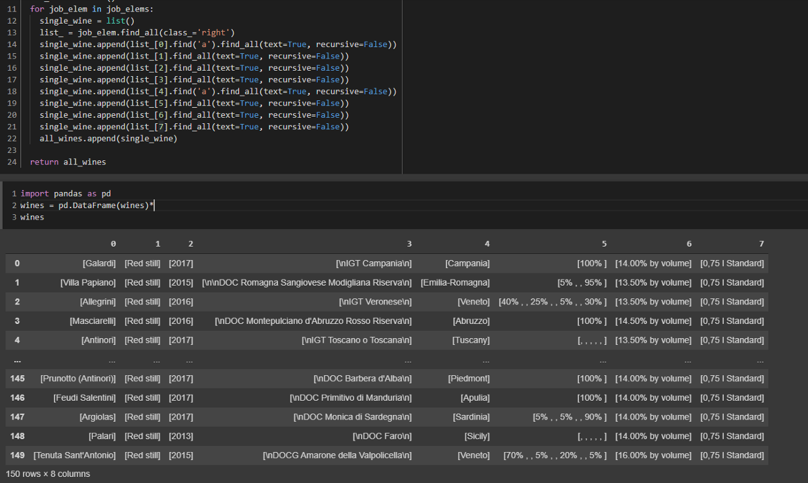Click the '[2013]' vintage cell
The width and height of the screenshot is (808, 483).
pyautogui.click(x=181, y=436)
